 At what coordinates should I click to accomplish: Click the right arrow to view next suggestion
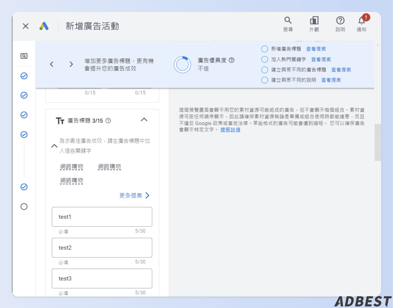(71, 64)
